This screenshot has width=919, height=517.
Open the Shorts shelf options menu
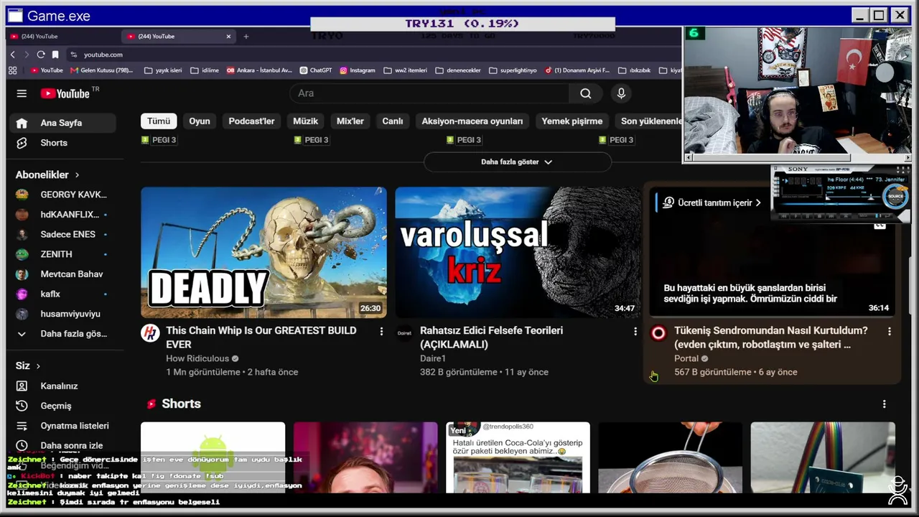click(x=884, y=404)
